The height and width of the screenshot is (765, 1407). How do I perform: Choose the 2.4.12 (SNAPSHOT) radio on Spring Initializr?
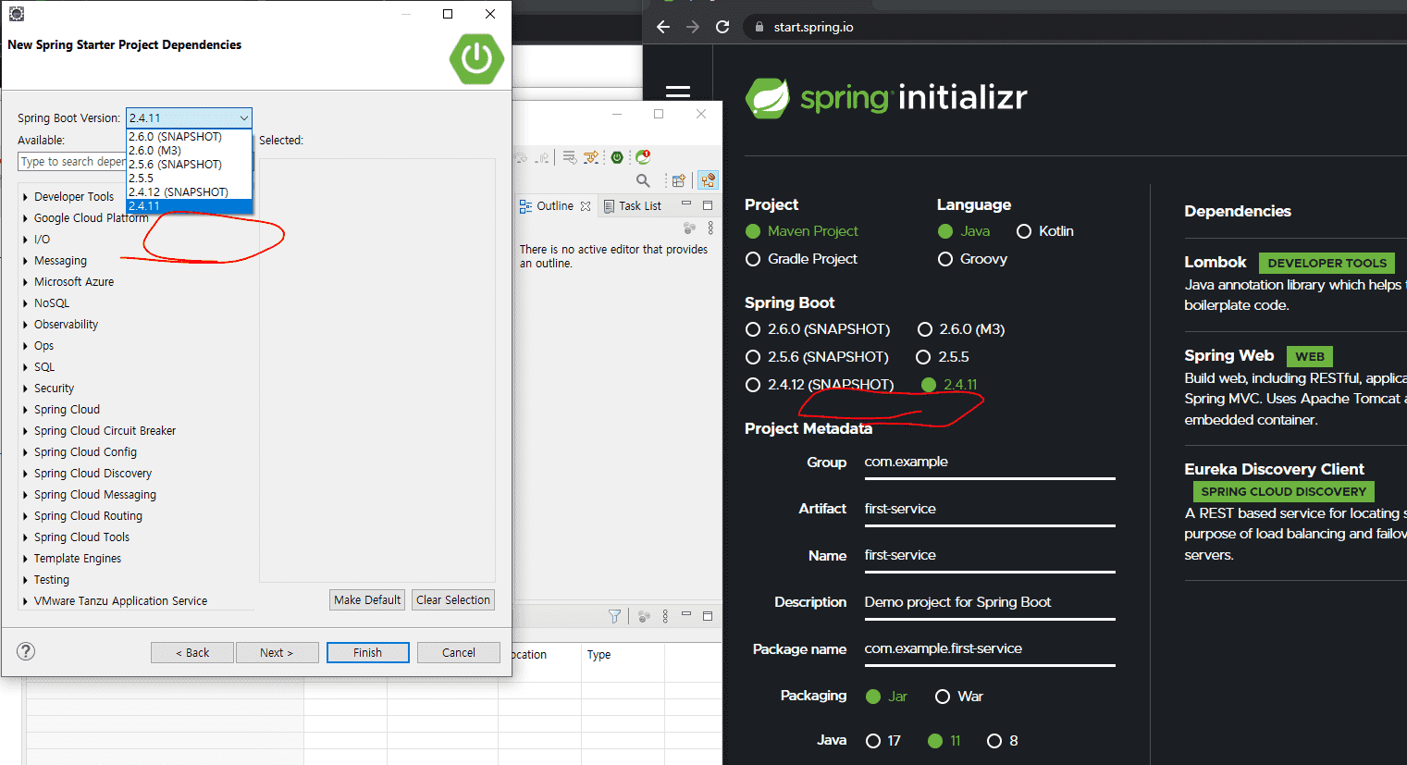coord(753,385)
